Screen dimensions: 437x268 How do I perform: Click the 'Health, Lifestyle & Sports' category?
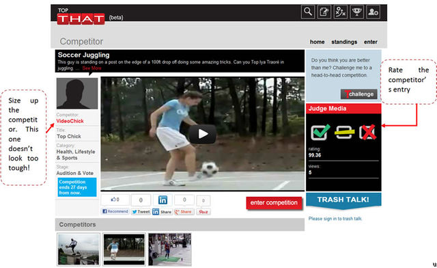point(76,155)
